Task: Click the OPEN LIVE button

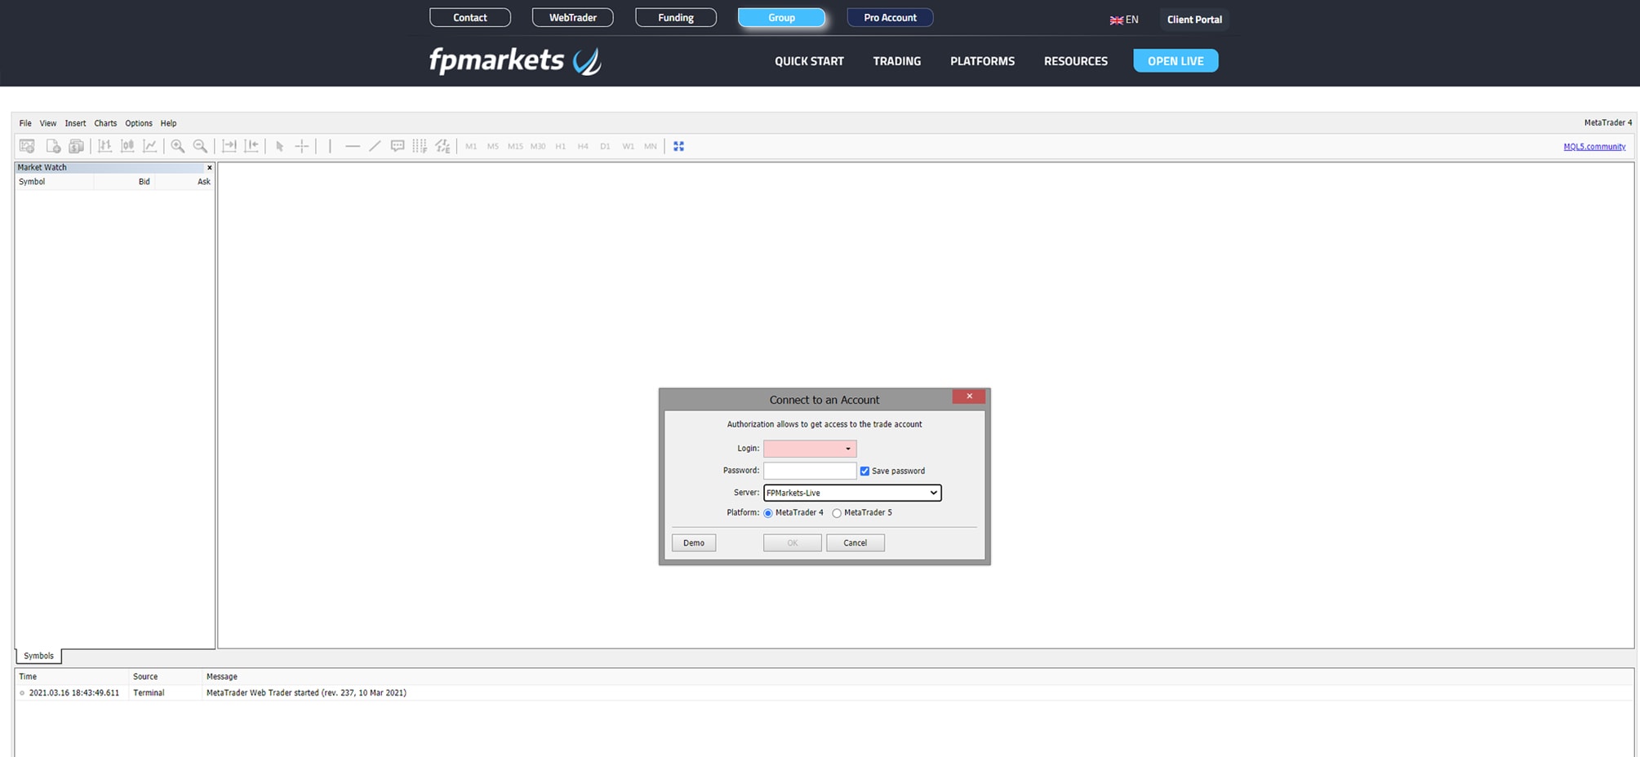Action: click(1176, 60)
